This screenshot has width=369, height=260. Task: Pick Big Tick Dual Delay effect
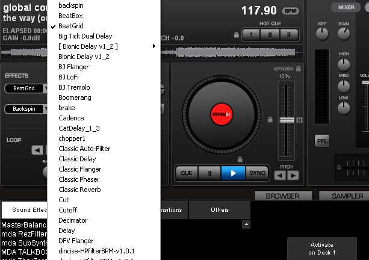pos(104,36)
